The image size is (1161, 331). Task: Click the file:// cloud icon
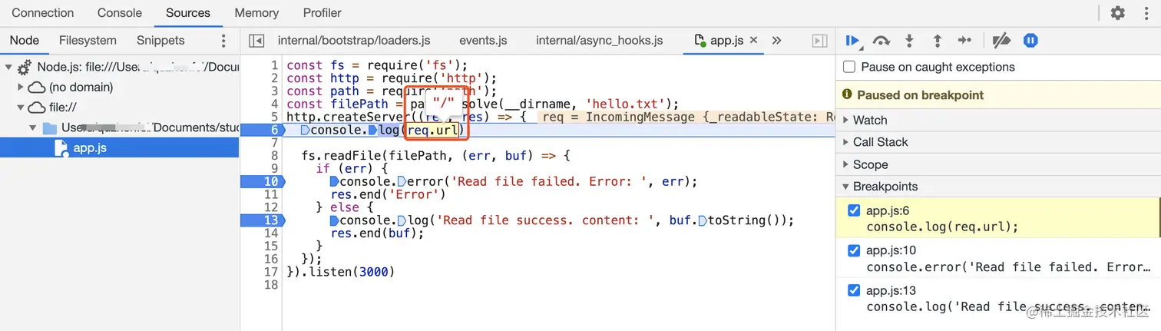click(36, 108)
